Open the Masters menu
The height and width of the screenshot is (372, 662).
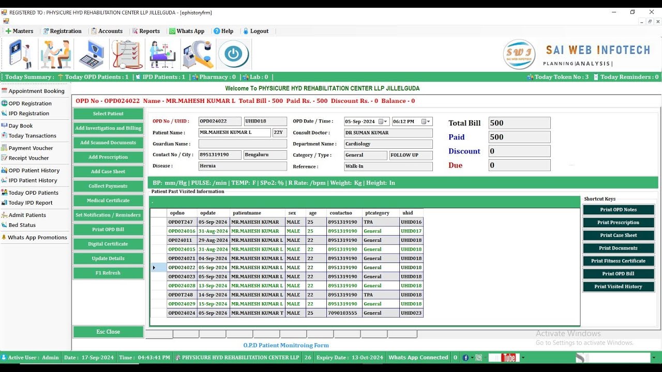point(19,31)
